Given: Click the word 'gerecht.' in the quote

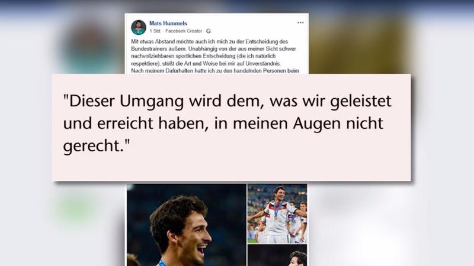Looking at the screenshot, I should pos(97,146).
